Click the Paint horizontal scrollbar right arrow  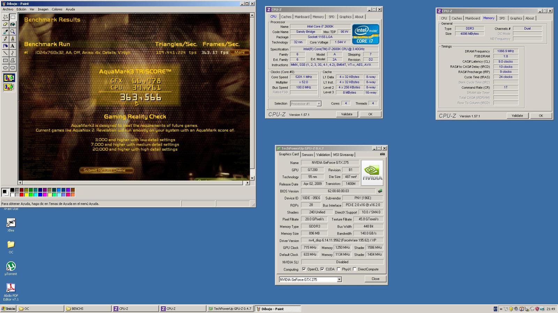[x=247, y=182]
